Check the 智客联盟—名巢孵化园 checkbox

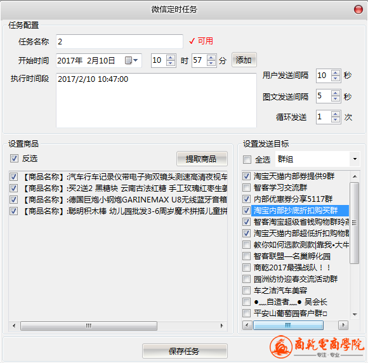(x=246, y=256)
